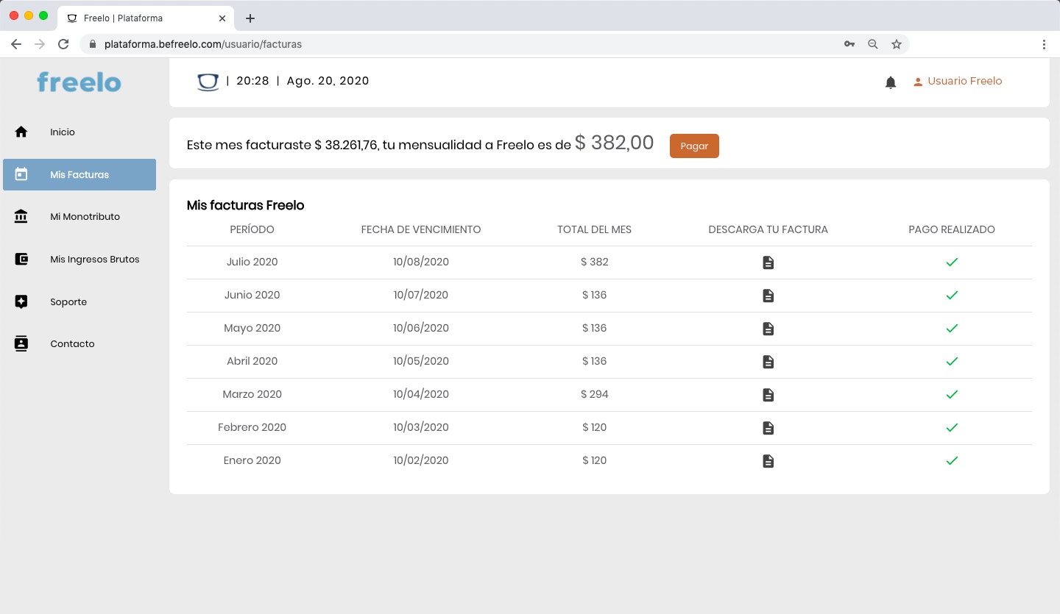
Task: Click the orange Pagar button
Action: click(694, 146)
